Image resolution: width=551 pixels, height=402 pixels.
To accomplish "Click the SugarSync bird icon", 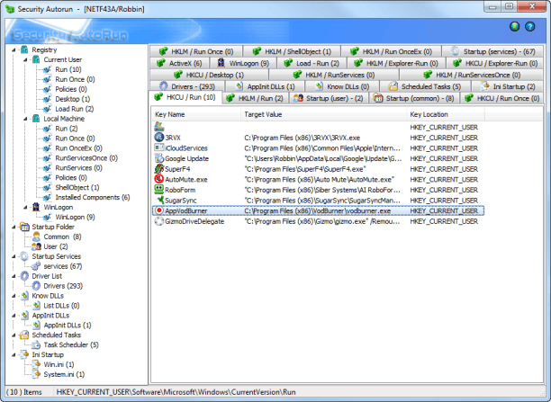I will 159,201.
